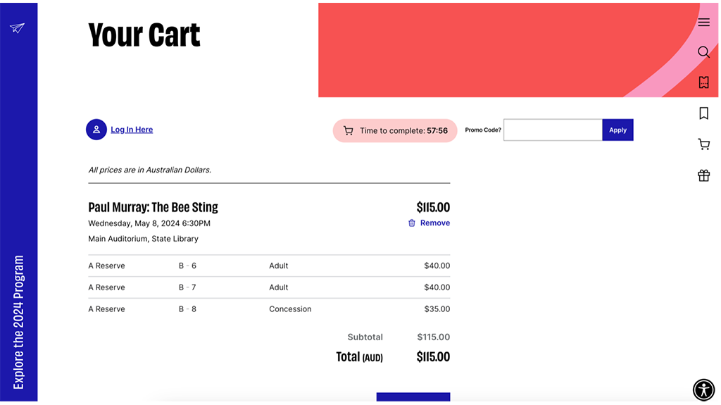Select the B-8 Concession ticket row
Screen dimensions: 721x405
pyautogui.click(x=269, y=309)
